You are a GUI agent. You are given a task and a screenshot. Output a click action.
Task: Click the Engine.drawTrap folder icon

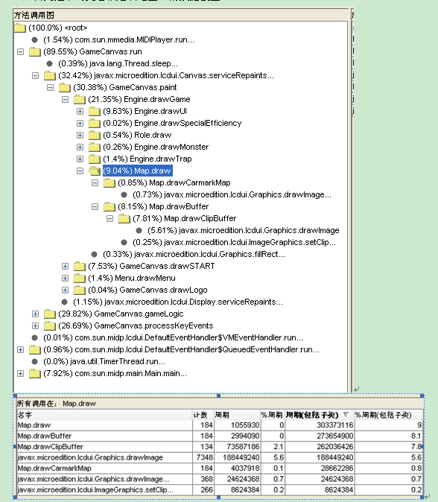[x=94, y=159]
